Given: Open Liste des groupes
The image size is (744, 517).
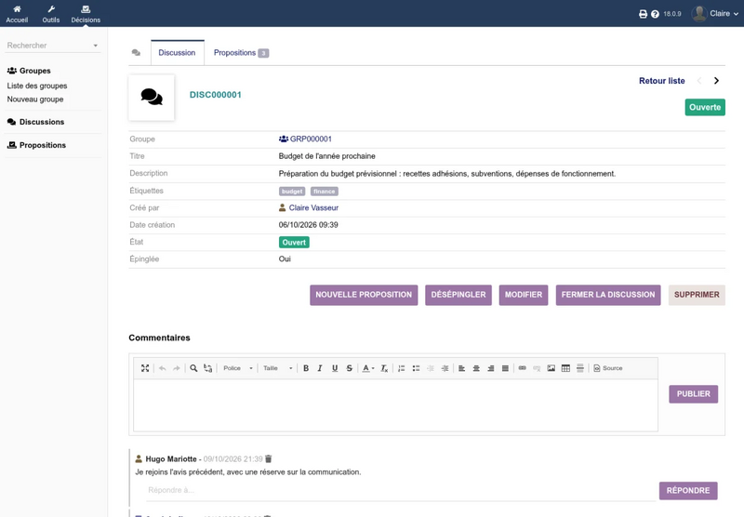Looking at the screenshot, I should point(37,86).
